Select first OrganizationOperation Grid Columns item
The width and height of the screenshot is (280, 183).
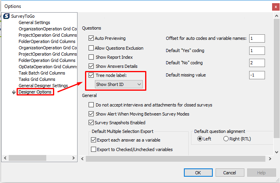tap(48, 29)
